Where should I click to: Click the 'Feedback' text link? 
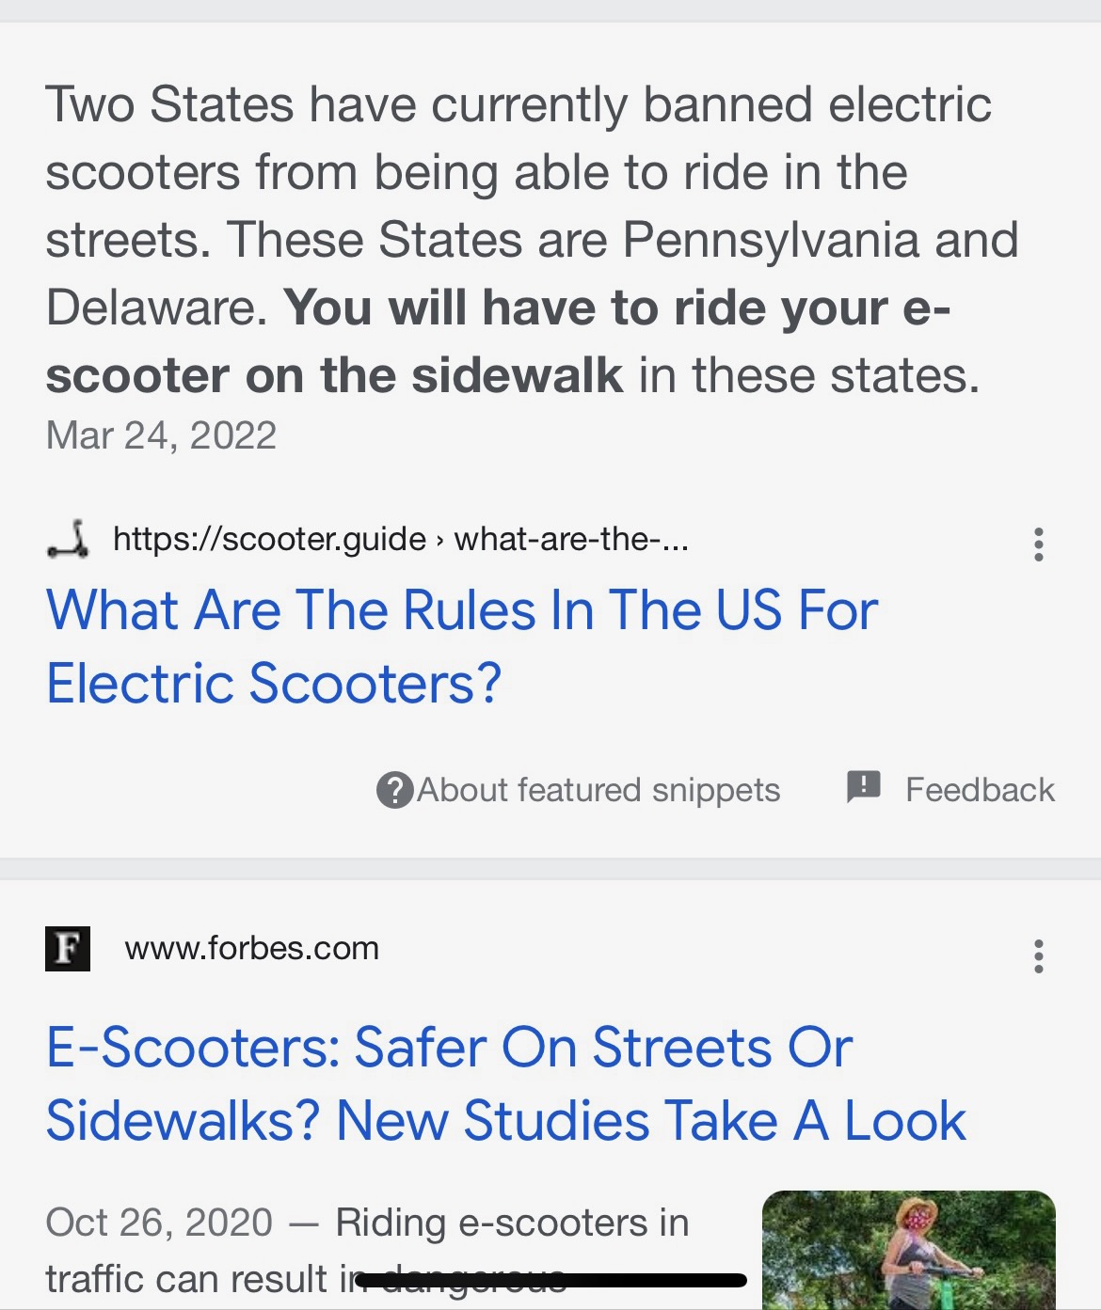click(980, 790)
